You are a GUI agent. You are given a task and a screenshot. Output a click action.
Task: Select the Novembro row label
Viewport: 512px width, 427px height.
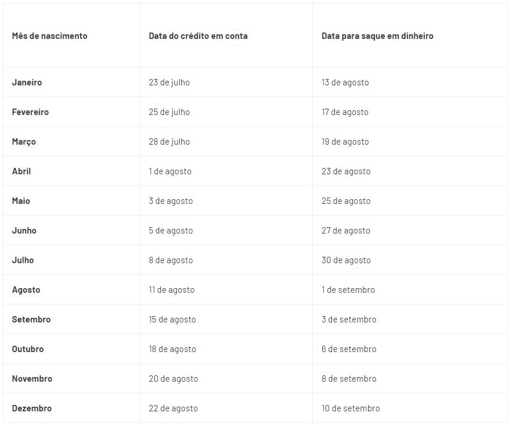[x=32, y=379]
